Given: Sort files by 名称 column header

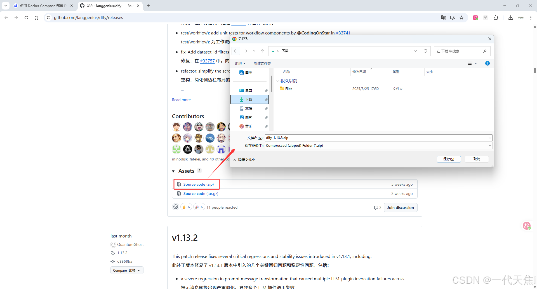Looking at the screenshot, I should [x=286, y=72].
